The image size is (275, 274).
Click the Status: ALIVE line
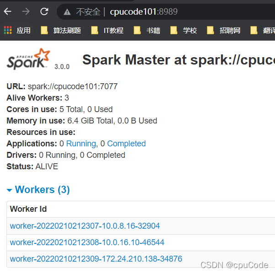pos(32,167)
